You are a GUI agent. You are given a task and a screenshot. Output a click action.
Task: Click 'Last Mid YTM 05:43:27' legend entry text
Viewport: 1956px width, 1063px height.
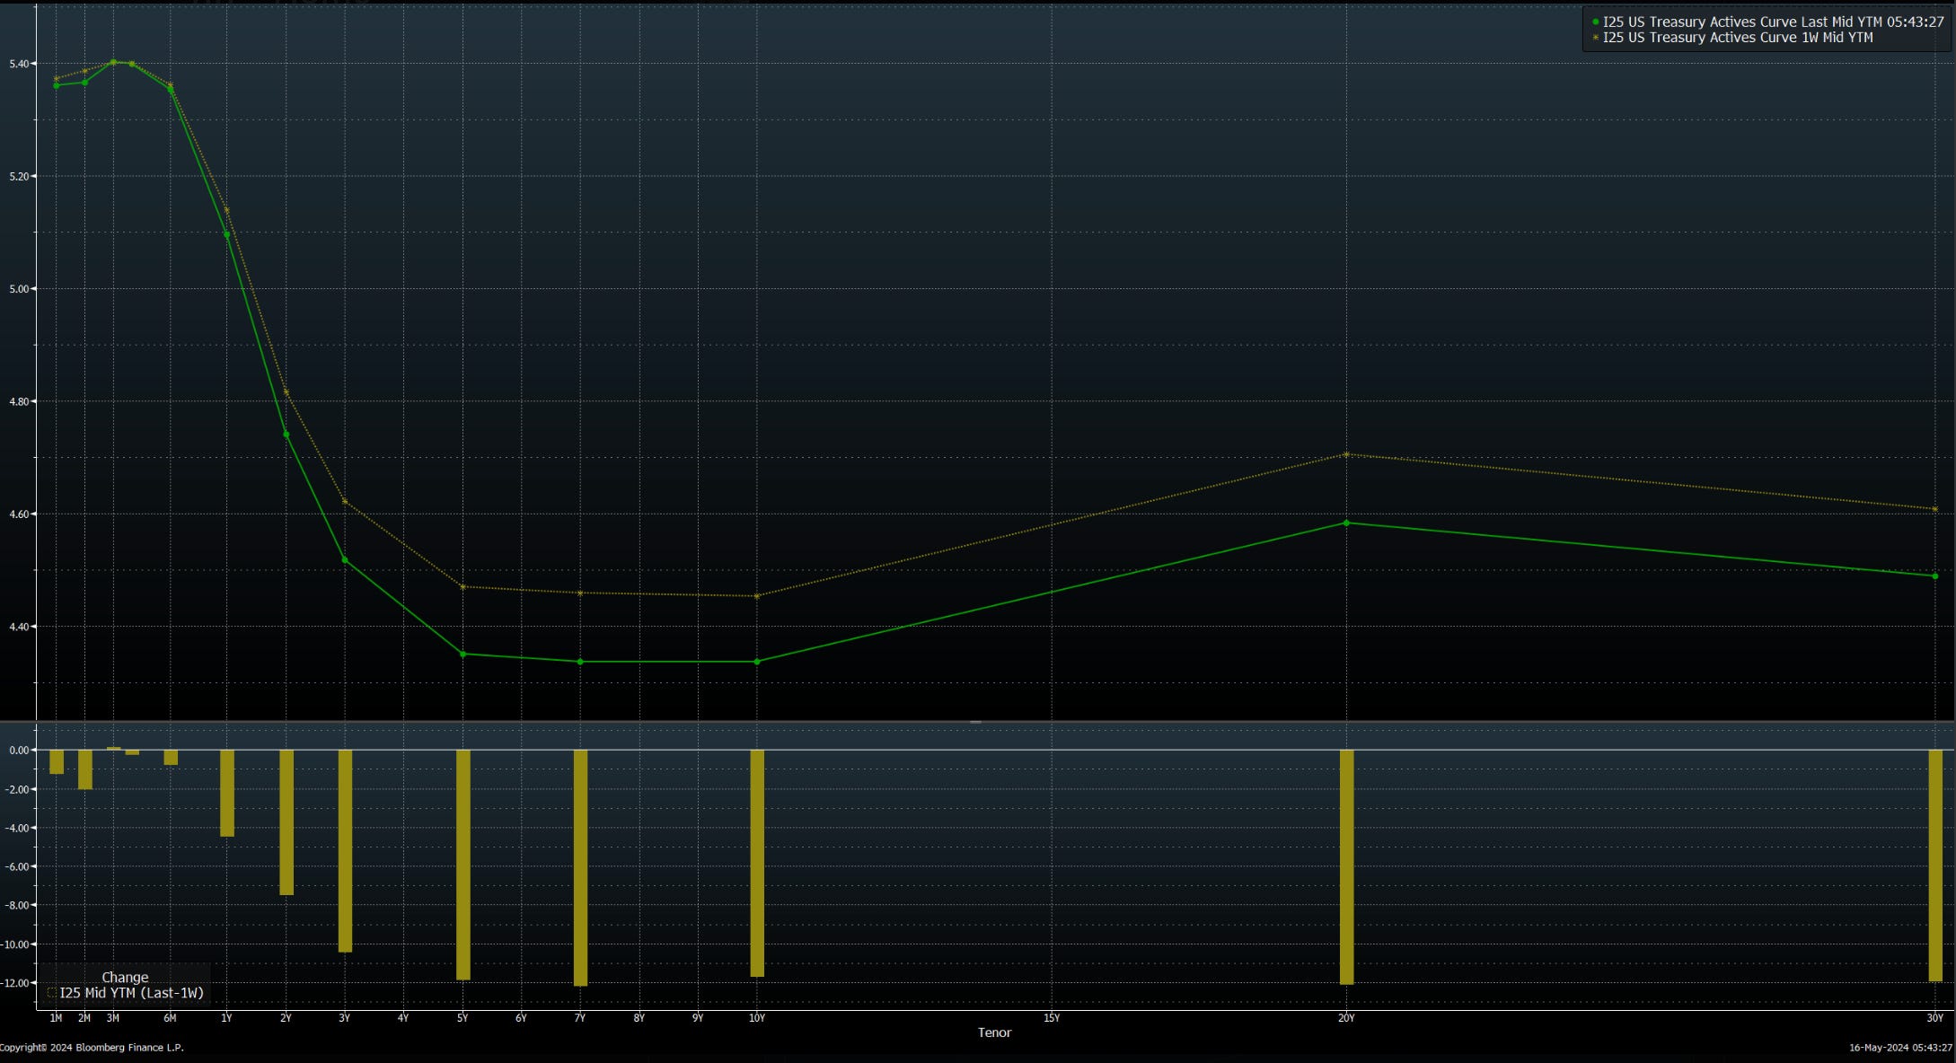tap(1872, 22)
